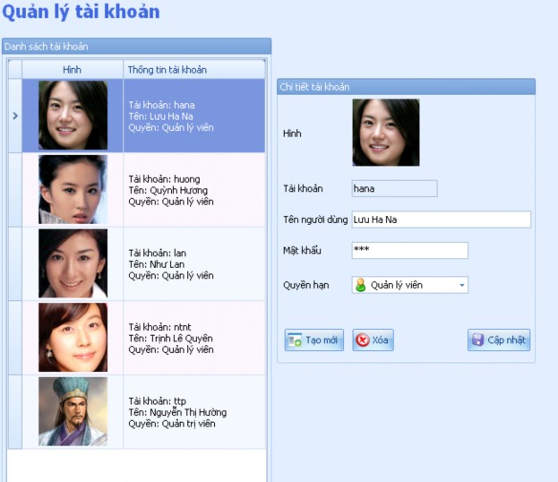
Task: Click the Tên người dùng text field
Action: (441, 219)
